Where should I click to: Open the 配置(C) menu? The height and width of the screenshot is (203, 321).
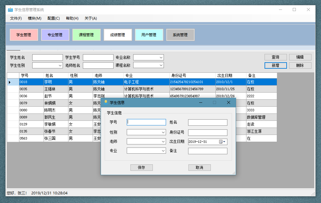(53, 18)
